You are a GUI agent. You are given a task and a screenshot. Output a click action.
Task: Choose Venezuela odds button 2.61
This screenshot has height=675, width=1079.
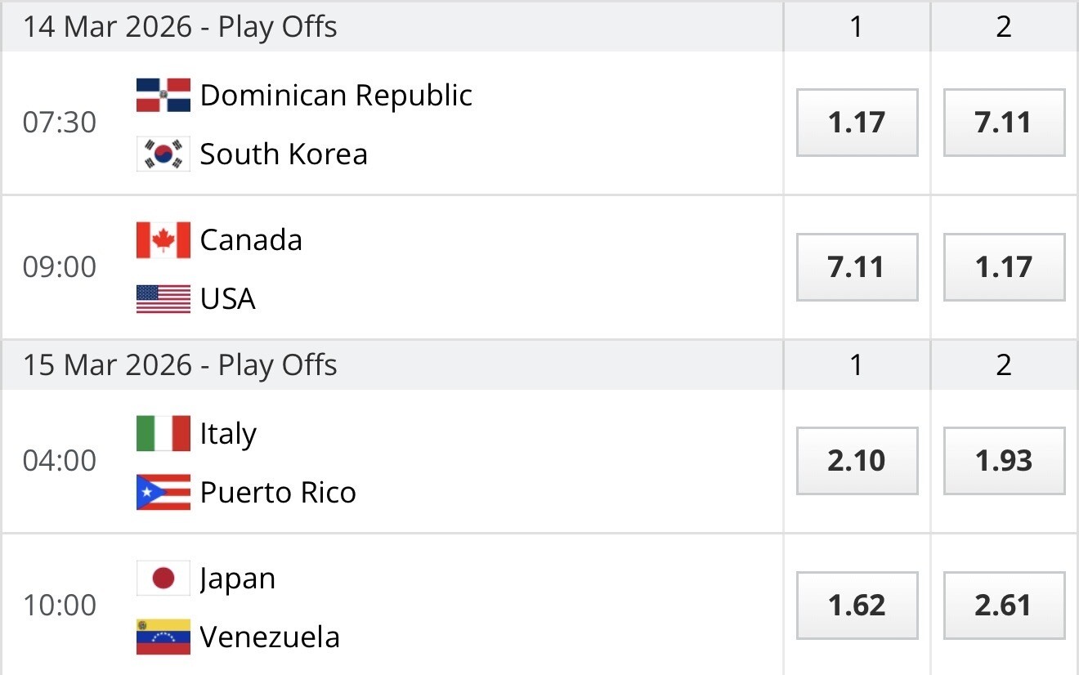[x=1004, y=606]
